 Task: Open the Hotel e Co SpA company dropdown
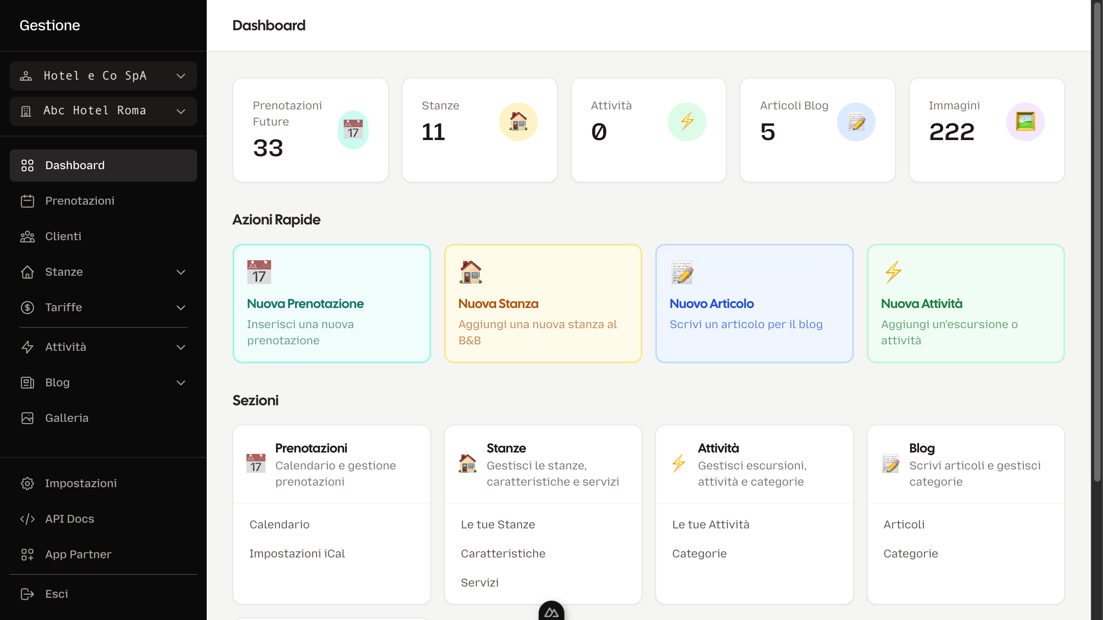(x=103, y=76)
